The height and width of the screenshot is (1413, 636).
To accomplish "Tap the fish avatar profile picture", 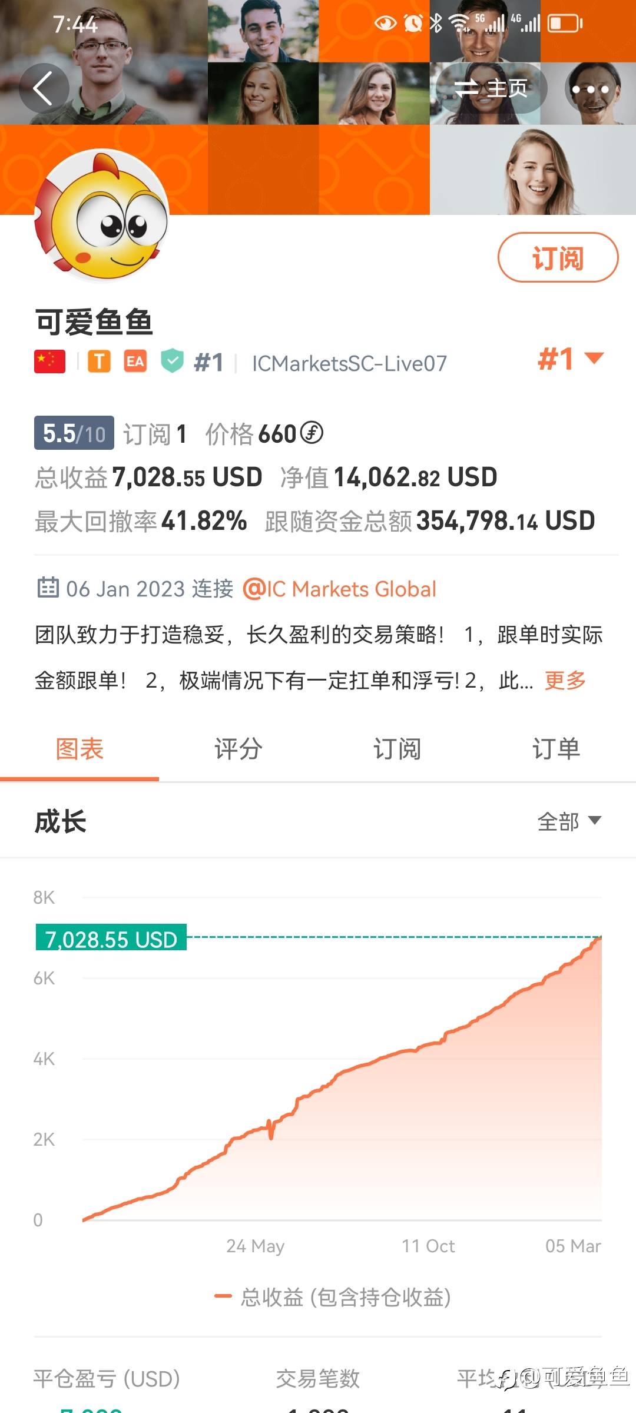I will pos(102,214).
